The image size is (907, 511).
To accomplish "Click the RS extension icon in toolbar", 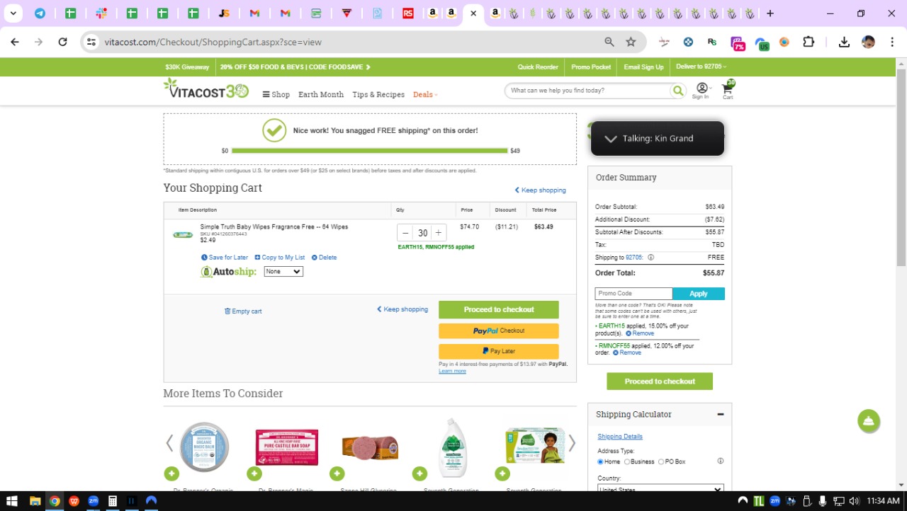I will (711, 42).
